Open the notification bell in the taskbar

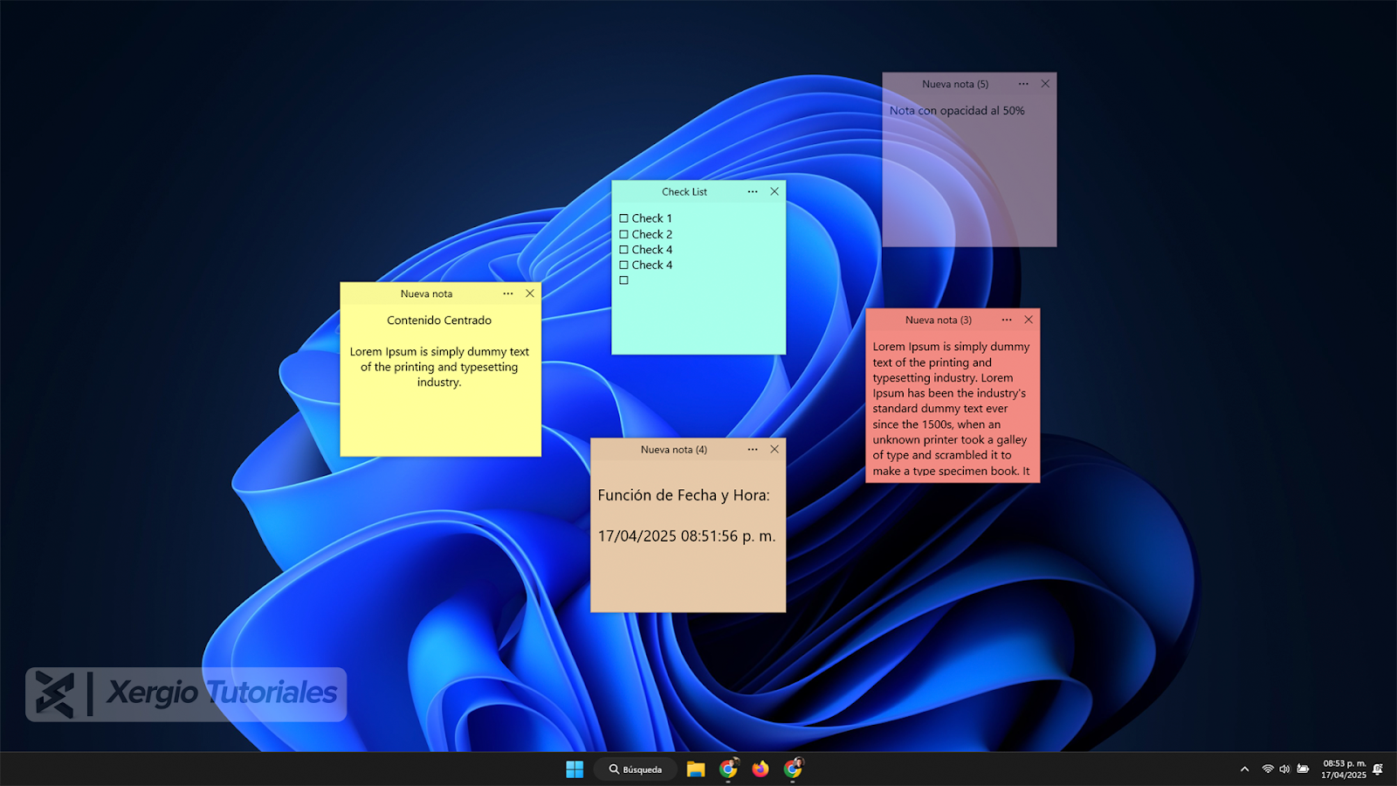coord(1378,769)
